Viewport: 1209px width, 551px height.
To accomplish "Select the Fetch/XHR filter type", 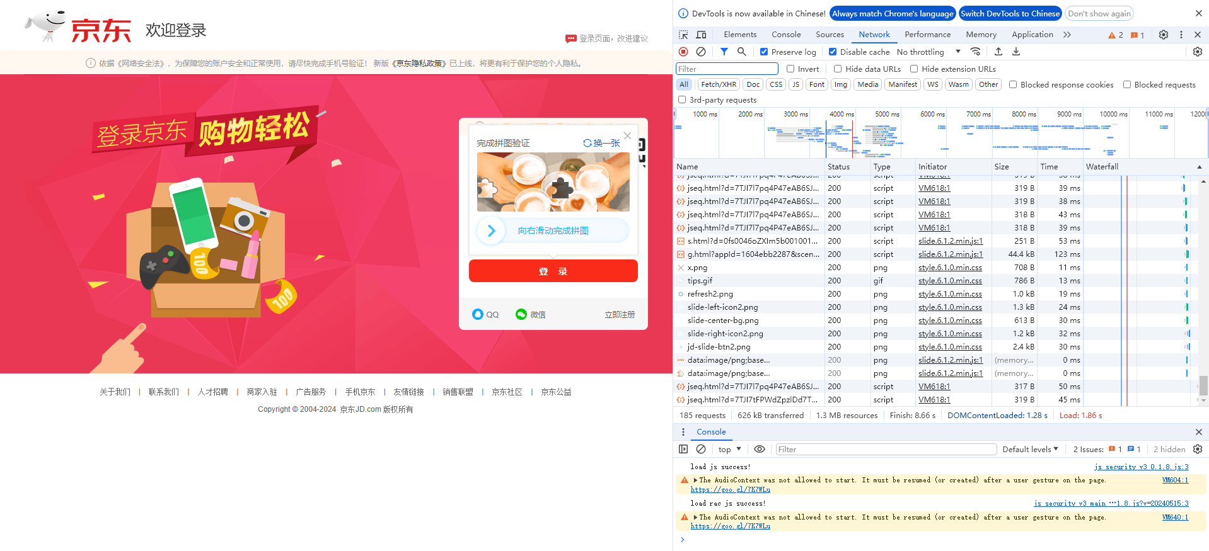I will (718, 84).
